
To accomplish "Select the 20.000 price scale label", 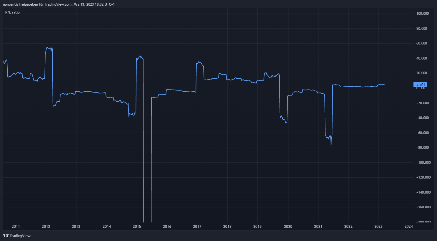I will pyautogui.click(x=422, y=73).
